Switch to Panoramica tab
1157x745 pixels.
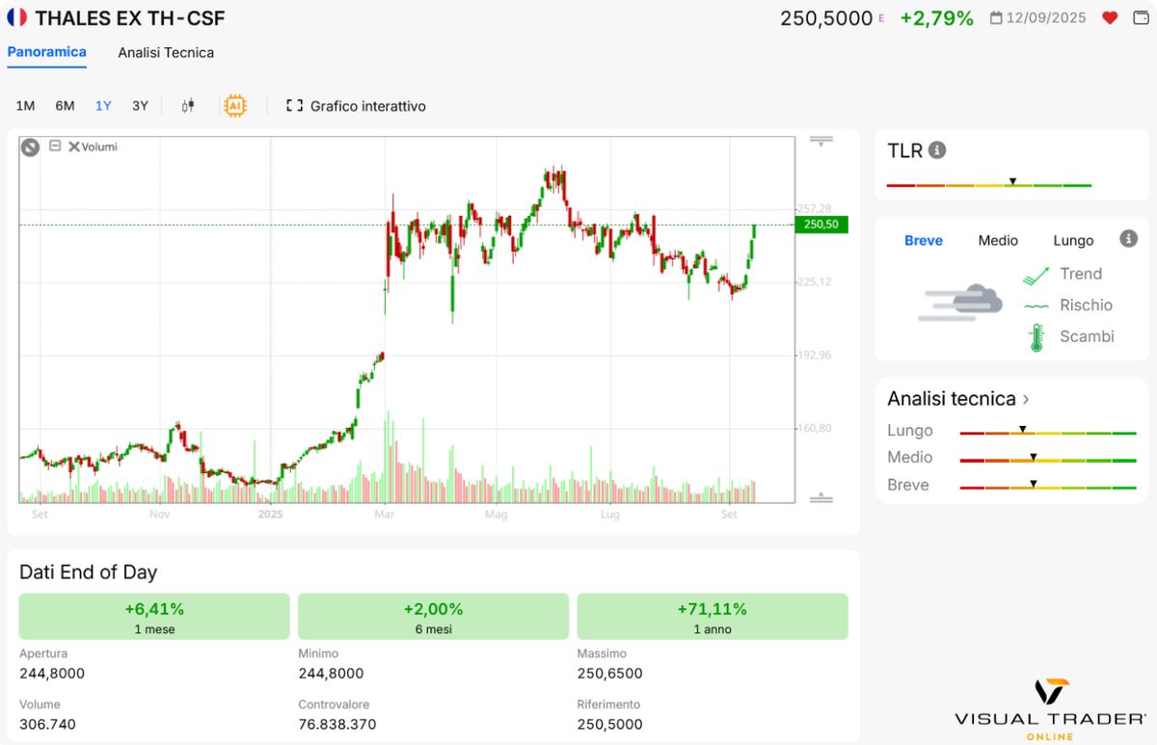point(47,52)
